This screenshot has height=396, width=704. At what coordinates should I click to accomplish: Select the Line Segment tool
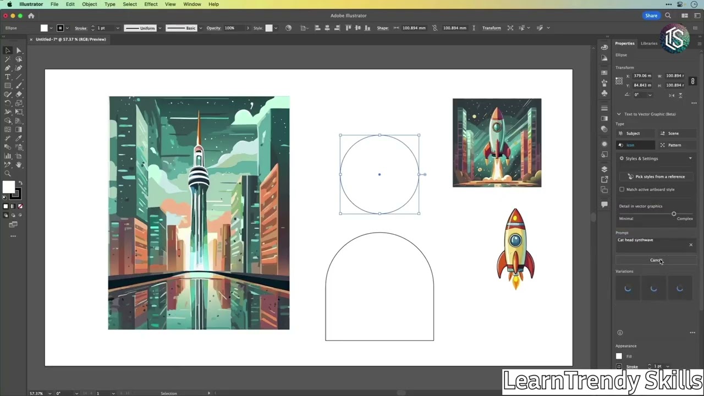coord(19,77)
